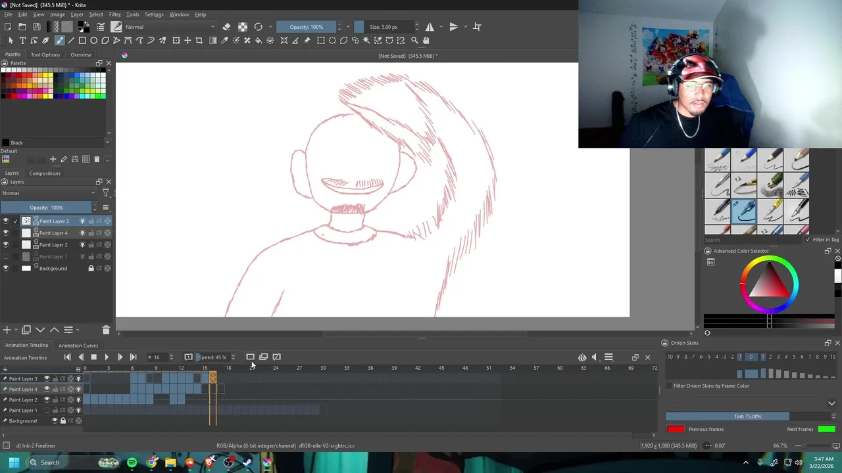Toggle lock on timeline Paint Layer 4
The width and height of the screenshot is (842, 473).
55,390
